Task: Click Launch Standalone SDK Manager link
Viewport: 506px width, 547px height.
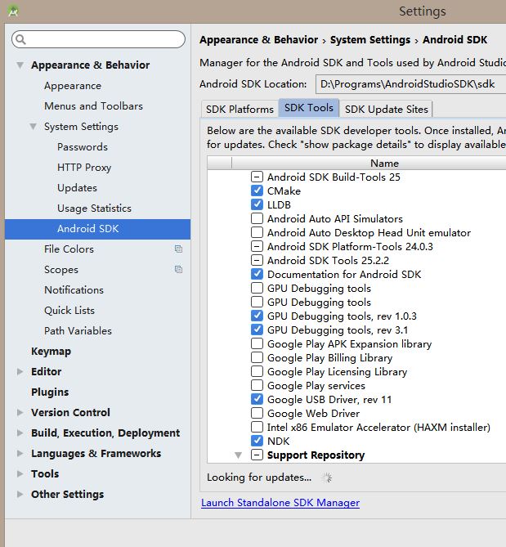Action: [280, 503]
